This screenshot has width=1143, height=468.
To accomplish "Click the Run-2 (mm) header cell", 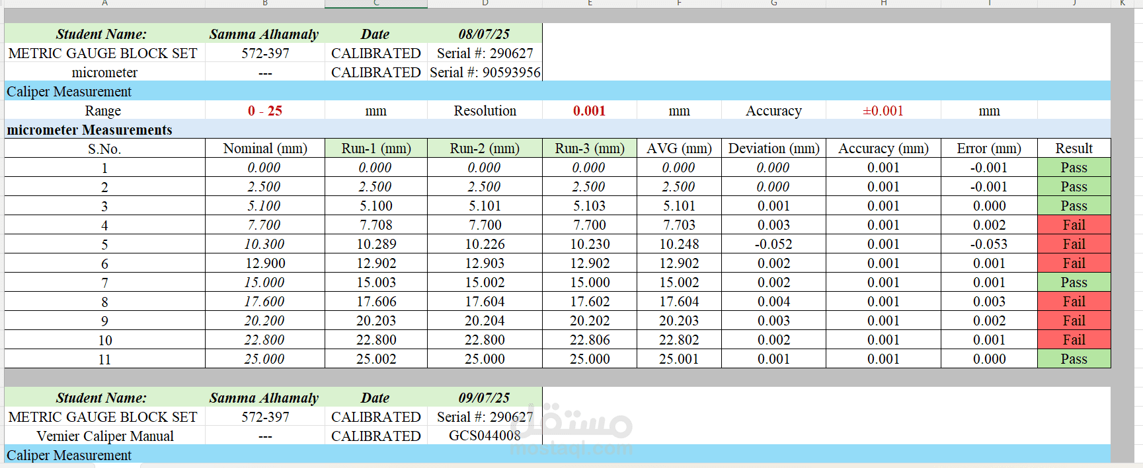I will 485,149.
